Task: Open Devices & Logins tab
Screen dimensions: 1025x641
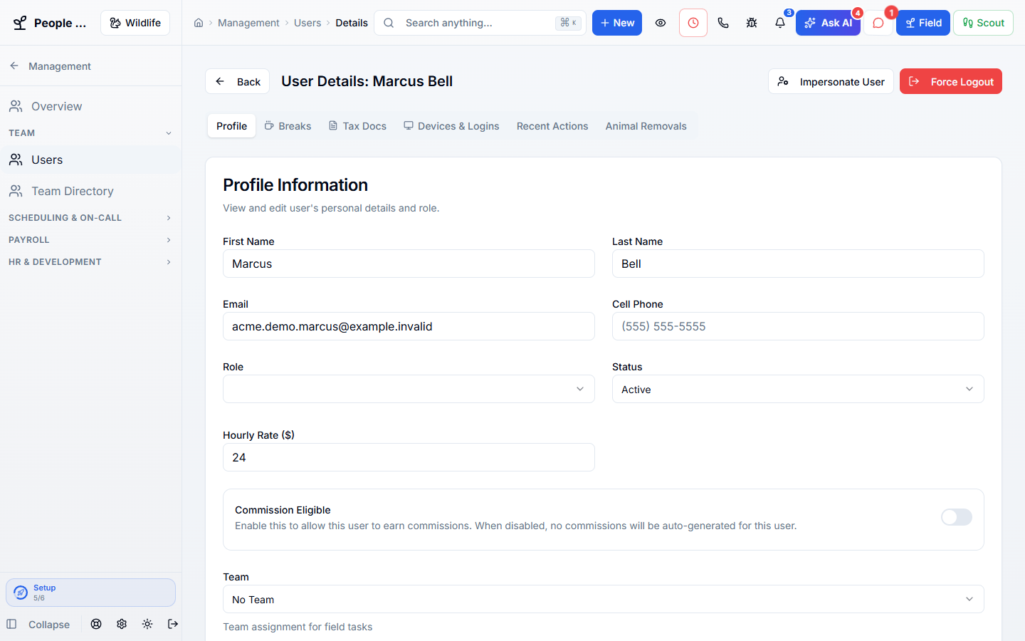Action: click(x=451, y=126)
